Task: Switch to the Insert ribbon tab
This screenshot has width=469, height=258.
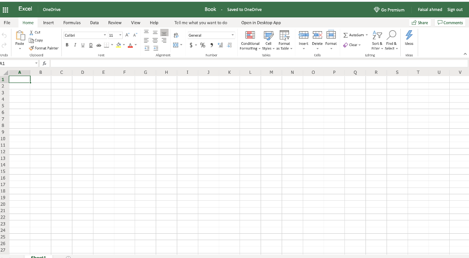Action: 48,22
